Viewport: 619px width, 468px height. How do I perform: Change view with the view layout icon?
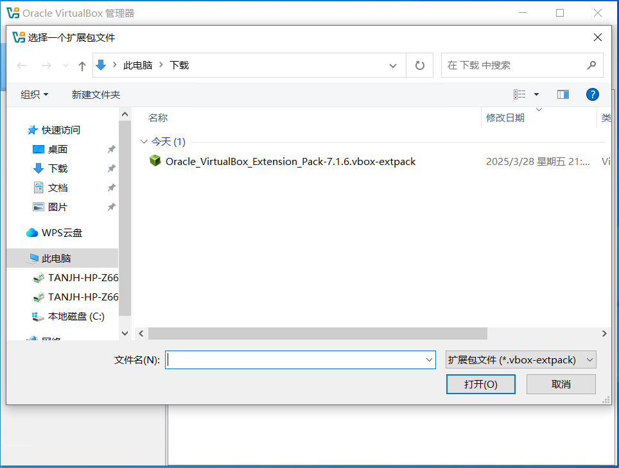point(519,94)
